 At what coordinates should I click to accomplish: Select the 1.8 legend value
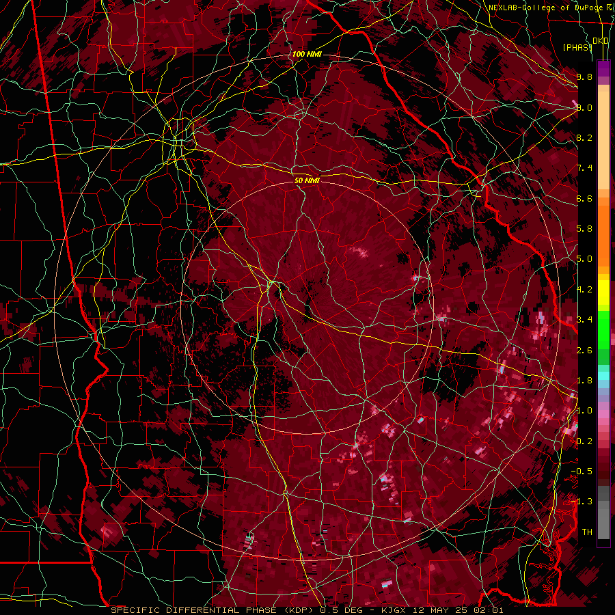pyautogui.click(x=584, y=381)
